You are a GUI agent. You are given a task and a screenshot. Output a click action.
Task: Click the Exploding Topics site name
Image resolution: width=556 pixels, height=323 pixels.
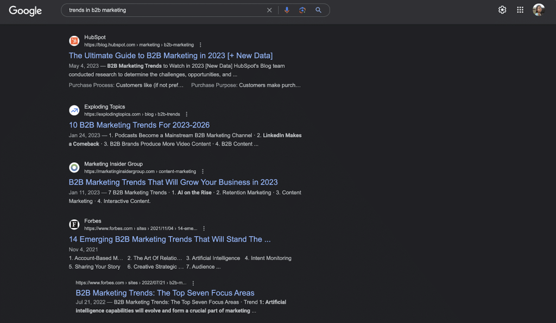(x=105, y=107)
